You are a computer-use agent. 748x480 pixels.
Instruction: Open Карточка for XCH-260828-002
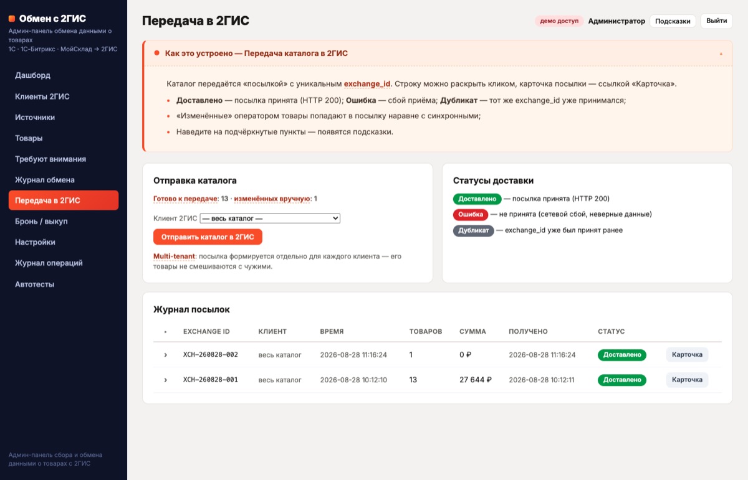pyautogui.click(x=687, y=355)
